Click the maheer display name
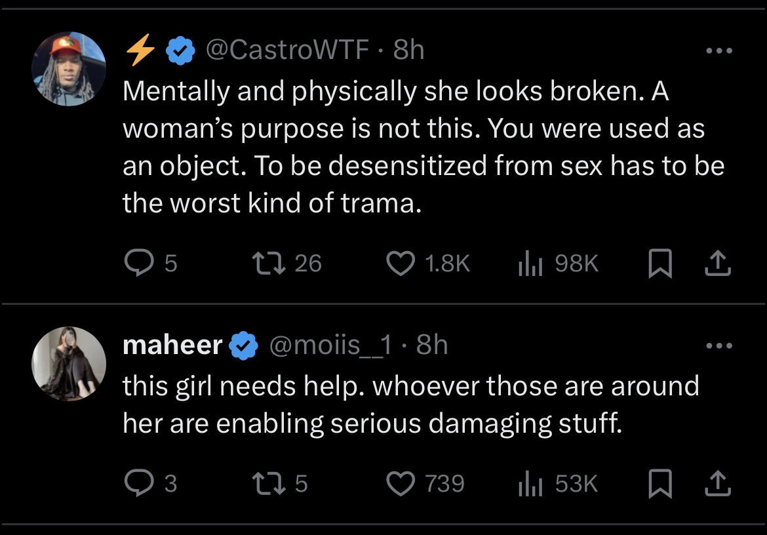The height and width of the screenshot is (535, 767). (172, 345)
